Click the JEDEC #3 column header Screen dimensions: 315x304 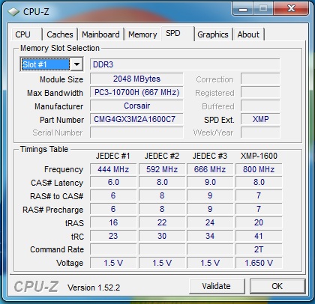[210, 156]
